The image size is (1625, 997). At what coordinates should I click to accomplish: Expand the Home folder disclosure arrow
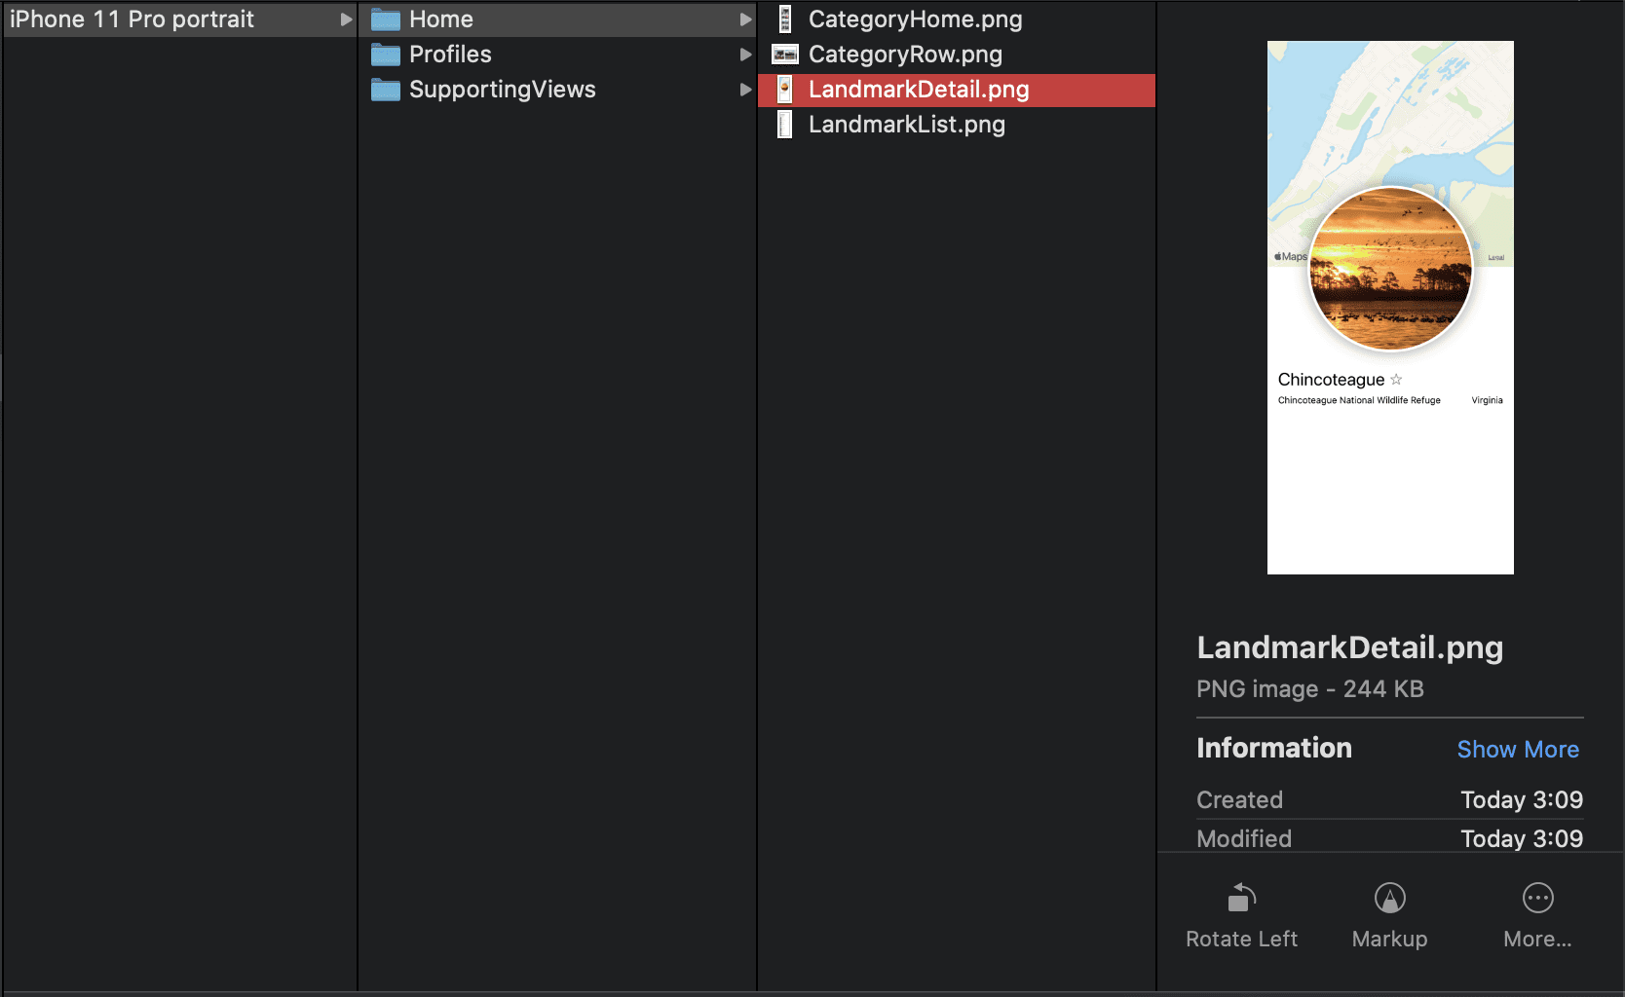pyautogui.click(x=745, y=19)
